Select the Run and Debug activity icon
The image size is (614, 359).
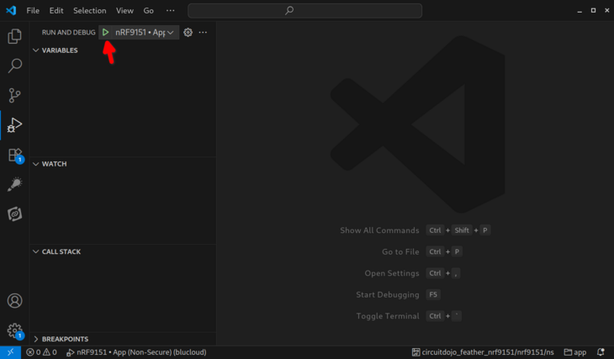click(14, 125)
